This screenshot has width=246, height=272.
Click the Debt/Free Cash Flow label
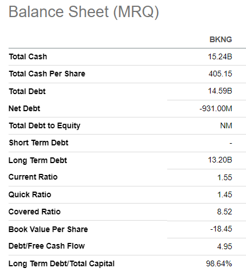tap(47, 246)
